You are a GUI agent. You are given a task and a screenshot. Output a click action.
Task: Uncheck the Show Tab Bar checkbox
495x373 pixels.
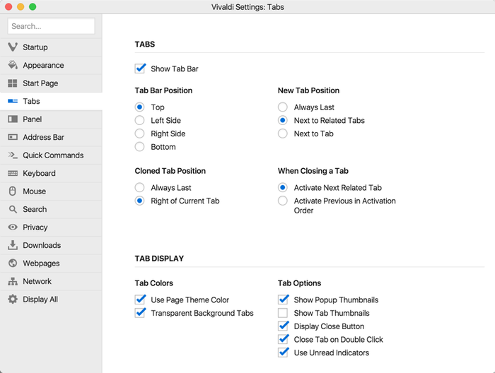pyautogui.click(x=140, y=69)
